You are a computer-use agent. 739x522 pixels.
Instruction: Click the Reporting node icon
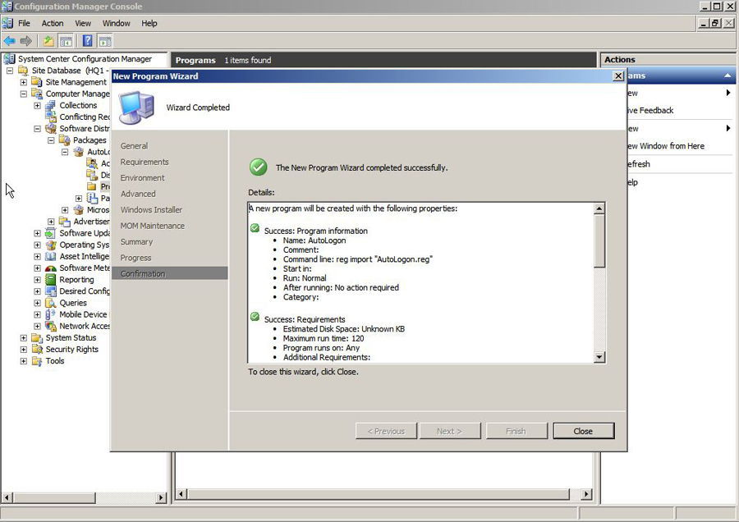pyautogui.click(x=50, y=279)
